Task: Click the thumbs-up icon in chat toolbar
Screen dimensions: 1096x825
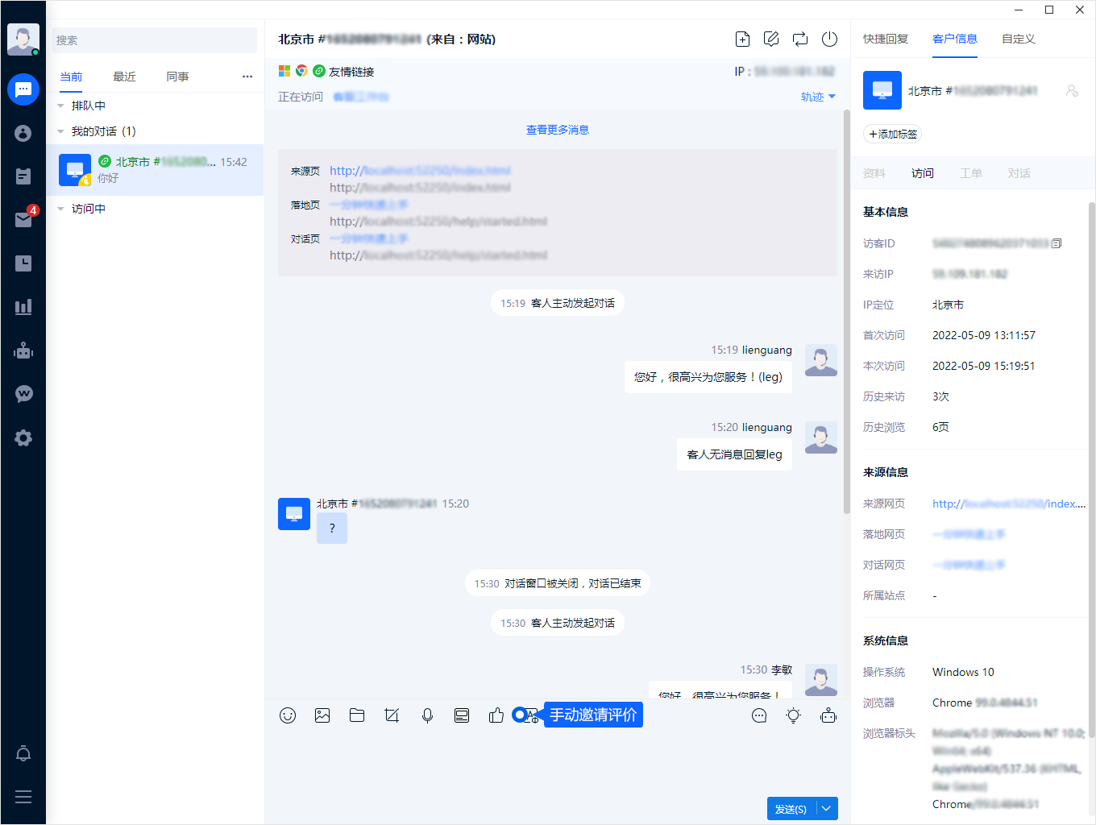Action: pyautogui.click(x=496, y=715)
